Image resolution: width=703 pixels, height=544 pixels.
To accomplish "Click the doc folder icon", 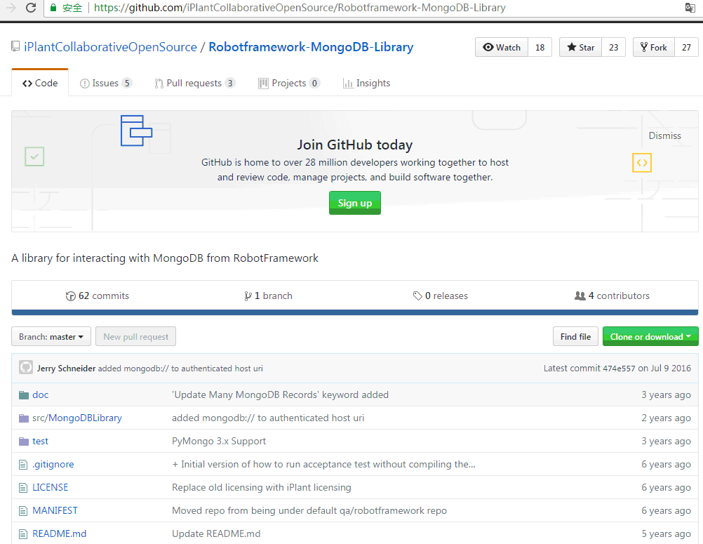I will [x=24, y=395].
